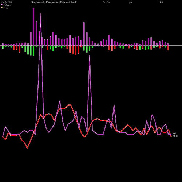
Task: Click the '(3day smooth) MunafaSutra(TM) charts' caption
Action: [x=51, y=2]
